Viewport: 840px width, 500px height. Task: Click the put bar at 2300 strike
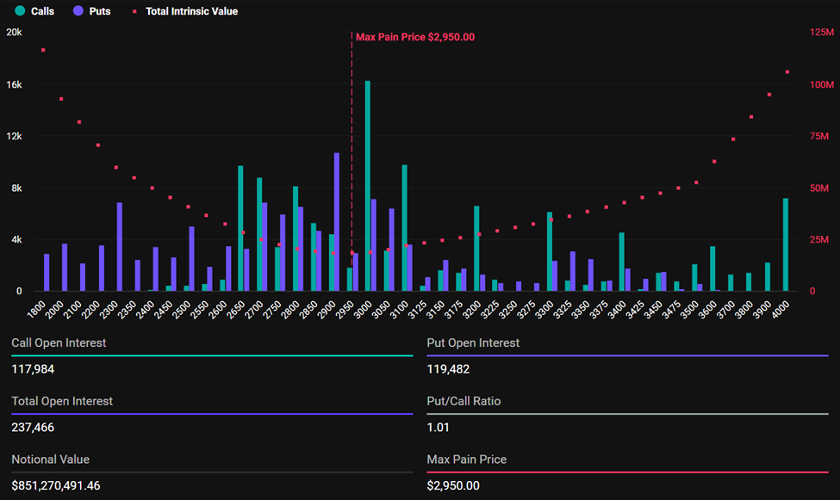(x=120, y=247)
